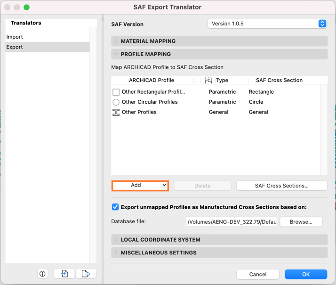Select the Other Circular Profiles row
The width and height of the screenshot is (336, 285).
(216, 102)
